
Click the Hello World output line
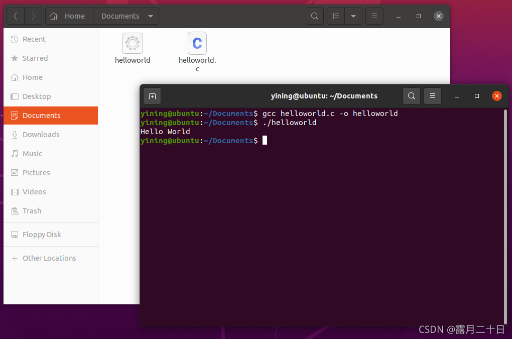click(x=165, y=131)
